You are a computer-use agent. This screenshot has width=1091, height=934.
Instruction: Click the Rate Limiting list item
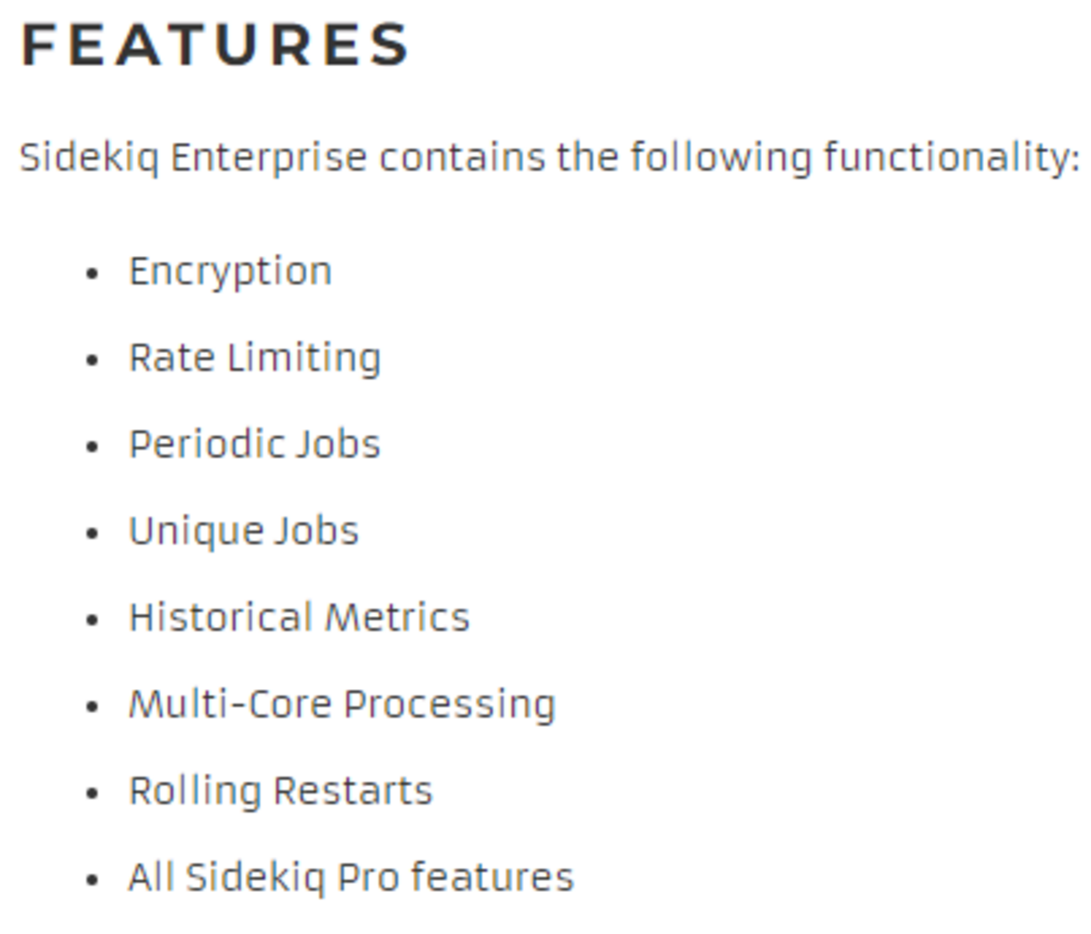[x=254, y=358]
